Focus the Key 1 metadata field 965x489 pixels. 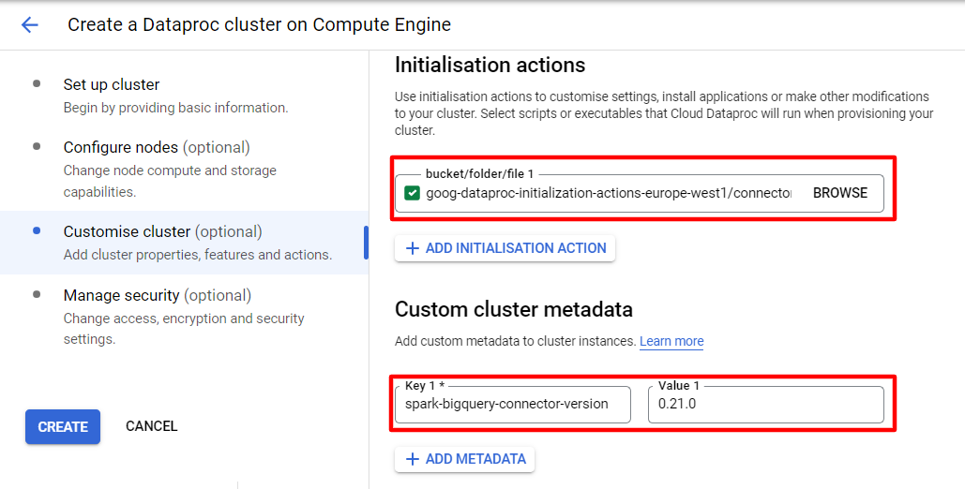tap(513, 404)
